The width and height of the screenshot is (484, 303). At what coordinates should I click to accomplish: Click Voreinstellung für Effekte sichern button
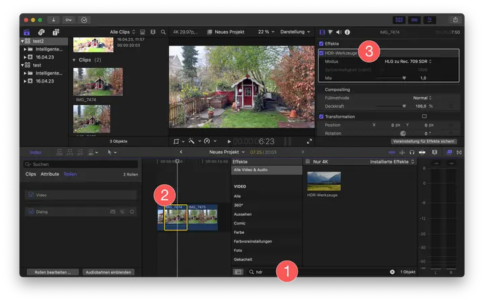click(x=425, y=142)
